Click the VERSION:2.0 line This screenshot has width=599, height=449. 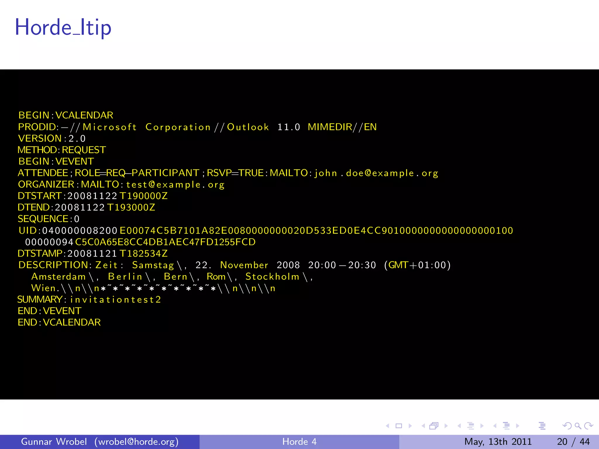tap(52, 138)
